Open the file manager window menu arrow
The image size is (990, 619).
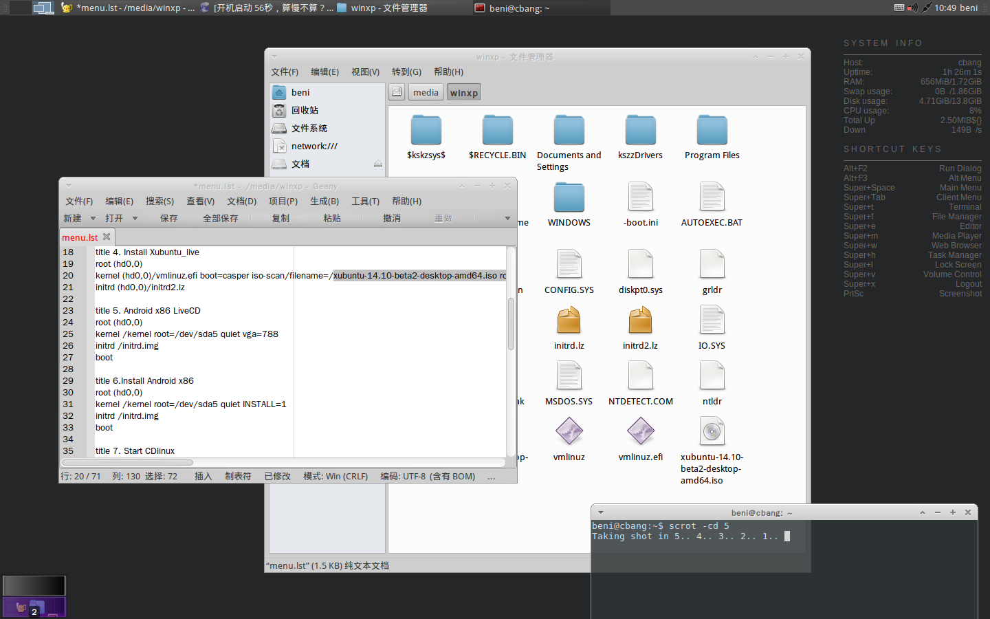274,56
